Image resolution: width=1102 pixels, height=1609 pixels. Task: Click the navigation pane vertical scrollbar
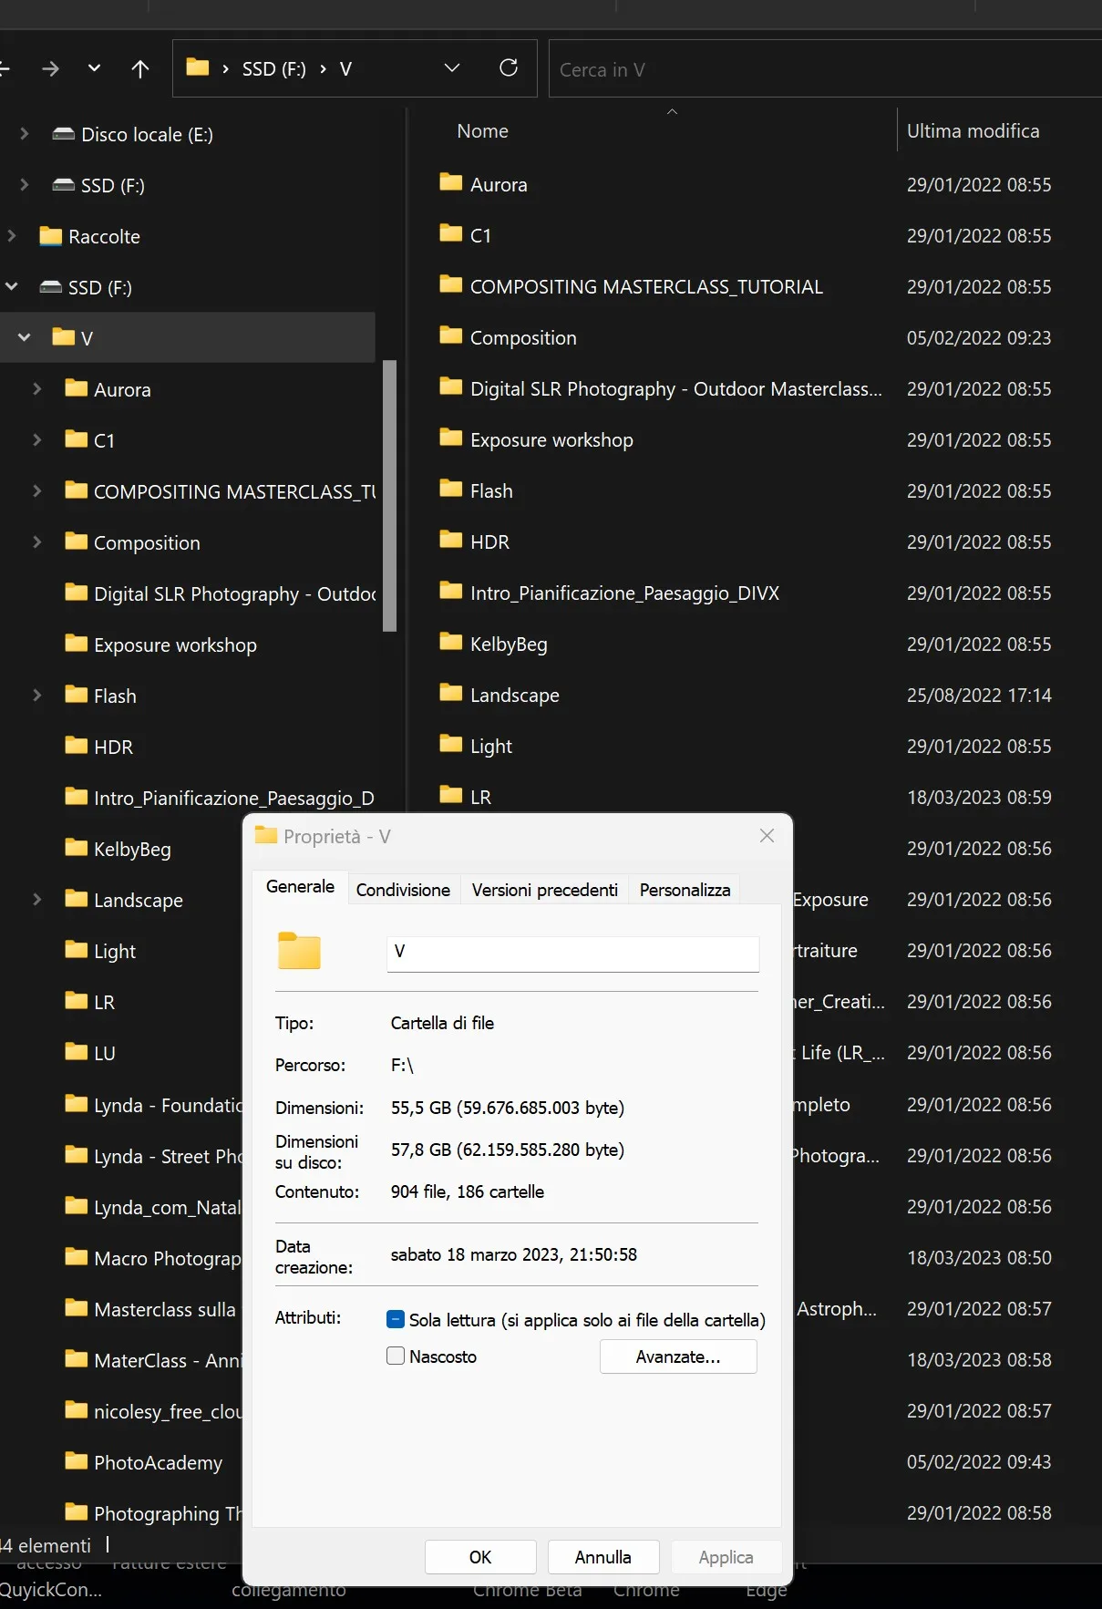(x=389, y=496)
